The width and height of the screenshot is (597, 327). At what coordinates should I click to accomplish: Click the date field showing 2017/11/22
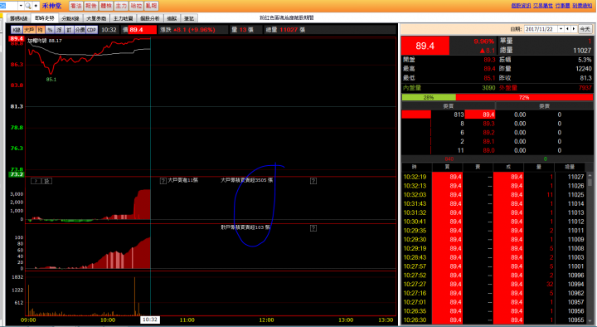(541, 29)
